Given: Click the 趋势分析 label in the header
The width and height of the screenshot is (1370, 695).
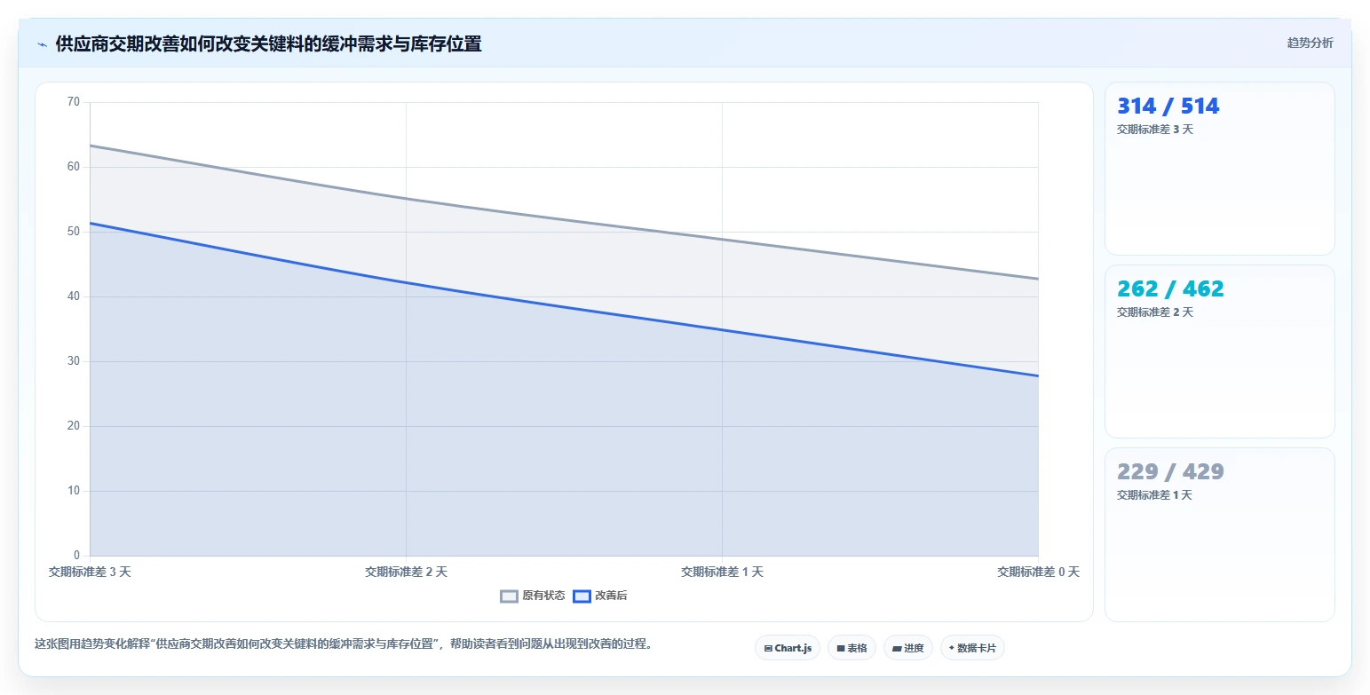Looking at the screenshot, I should point(1310,43).
